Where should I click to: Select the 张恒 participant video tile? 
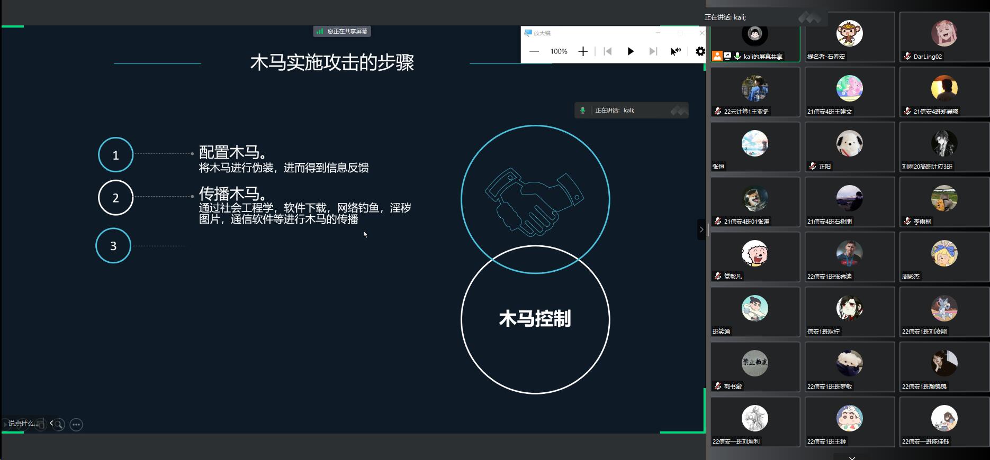click(x=755, y=147)
